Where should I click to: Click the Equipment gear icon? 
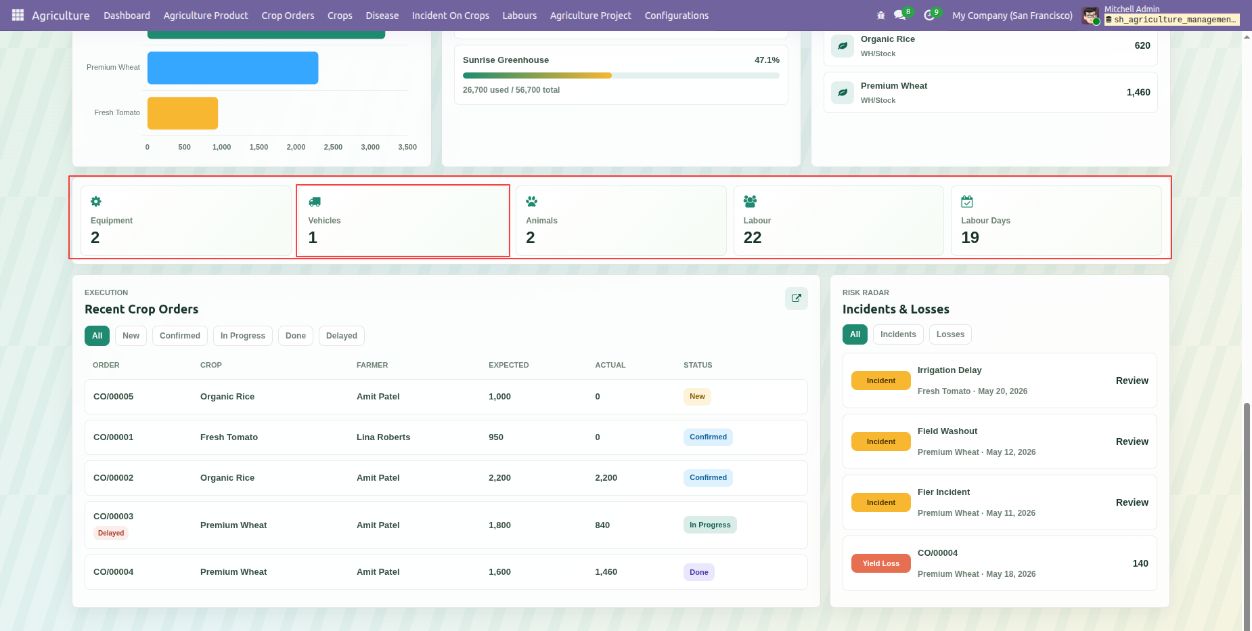click(x=96, y=202)
